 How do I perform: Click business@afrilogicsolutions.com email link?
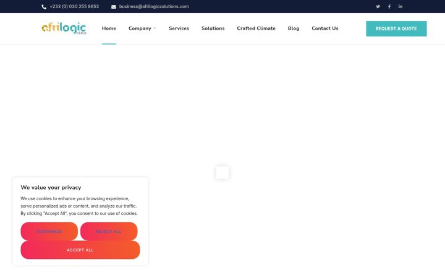click(154, 7)
